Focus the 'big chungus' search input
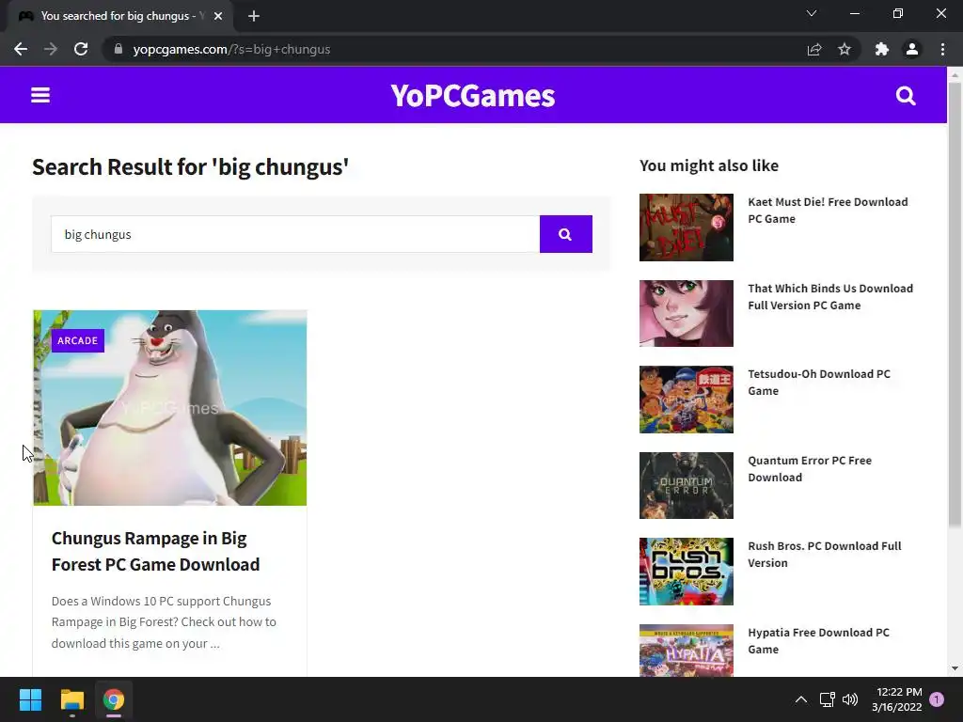Viewport: 963px width, 722px height. (x=295, y=234)
